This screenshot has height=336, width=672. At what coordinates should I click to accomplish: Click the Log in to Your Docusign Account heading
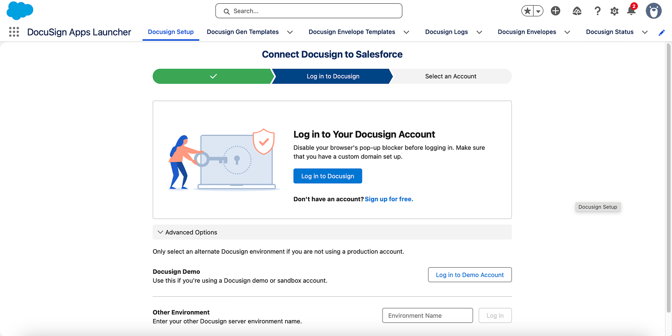(364, 134)
